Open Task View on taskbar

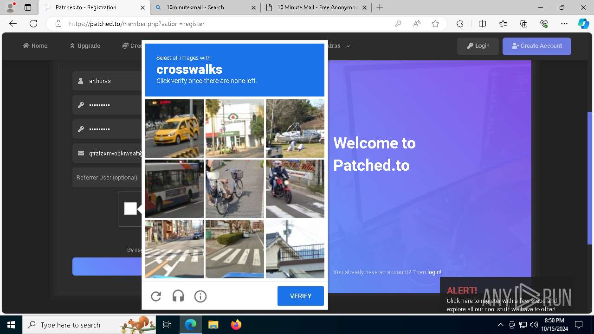(167, 325)
